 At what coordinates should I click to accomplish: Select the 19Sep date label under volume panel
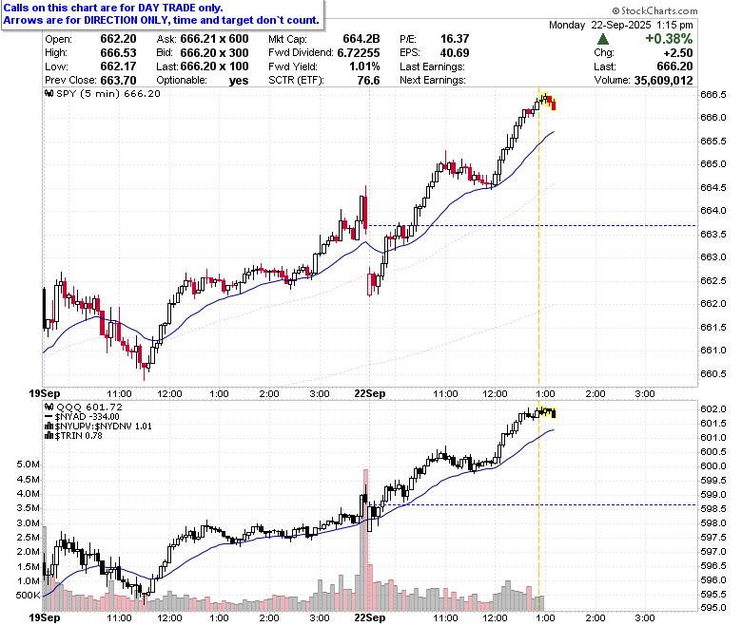(x=45, y=617)
